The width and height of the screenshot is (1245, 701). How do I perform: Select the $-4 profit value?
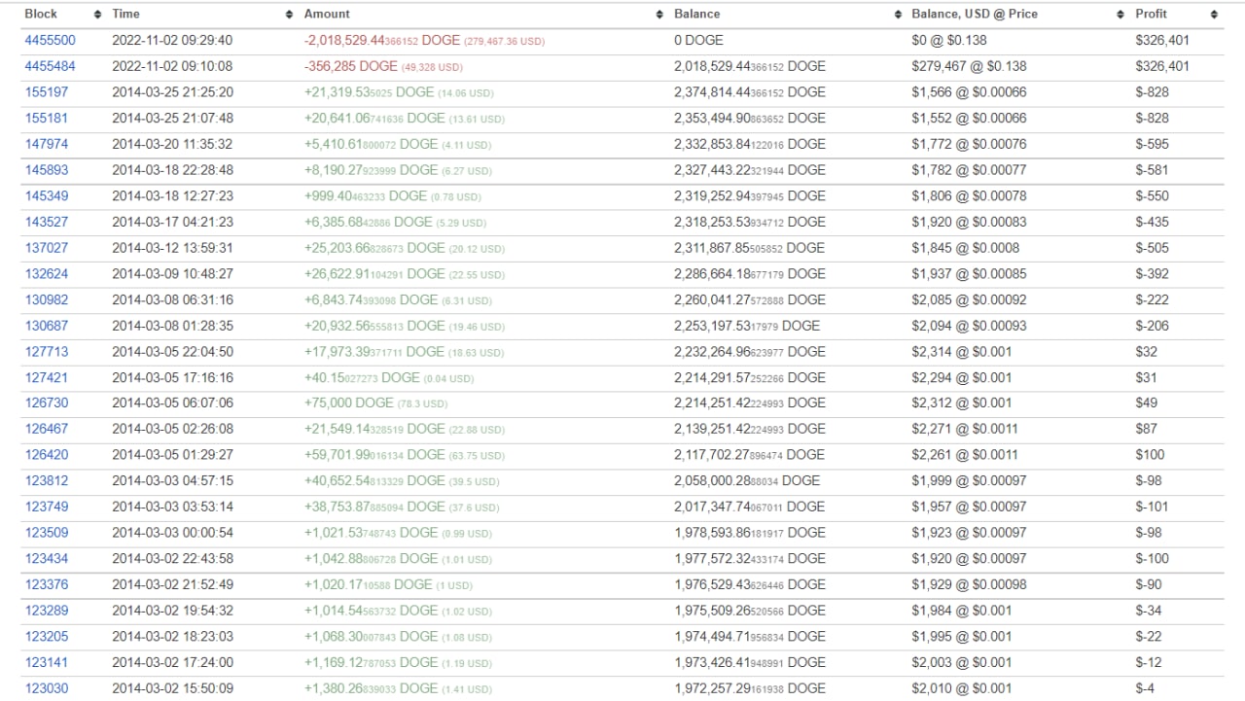[x=1146, y=688]
